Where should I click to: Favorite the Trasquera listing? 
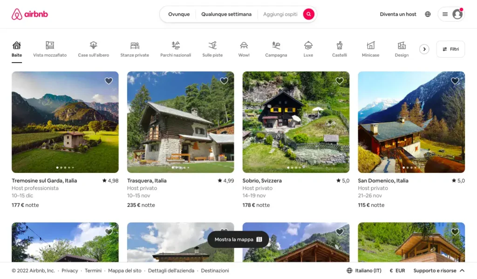[x=224, y=81]
